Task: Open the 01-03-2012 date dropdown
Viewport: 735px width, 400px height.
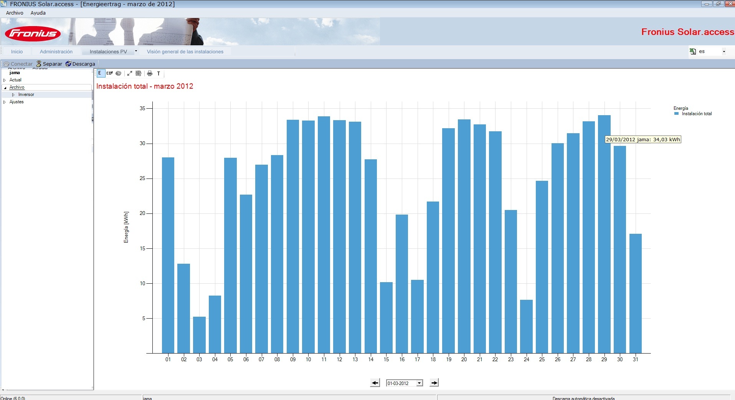Action: (x=420, y=383)
